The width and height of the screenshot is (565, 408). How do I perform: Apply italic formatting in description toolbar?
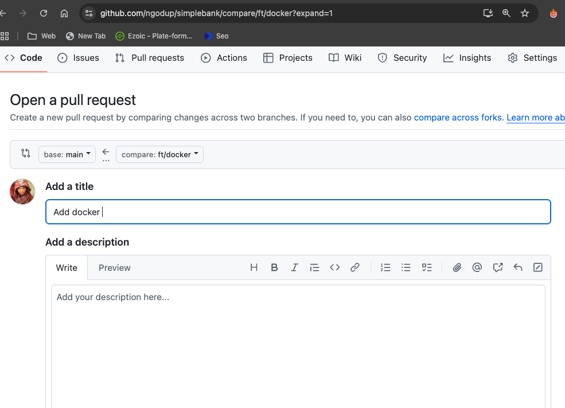294,267
